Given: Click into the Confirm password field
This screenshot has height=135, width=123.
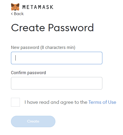Looking at the screenshot, I should pos(57,83).
